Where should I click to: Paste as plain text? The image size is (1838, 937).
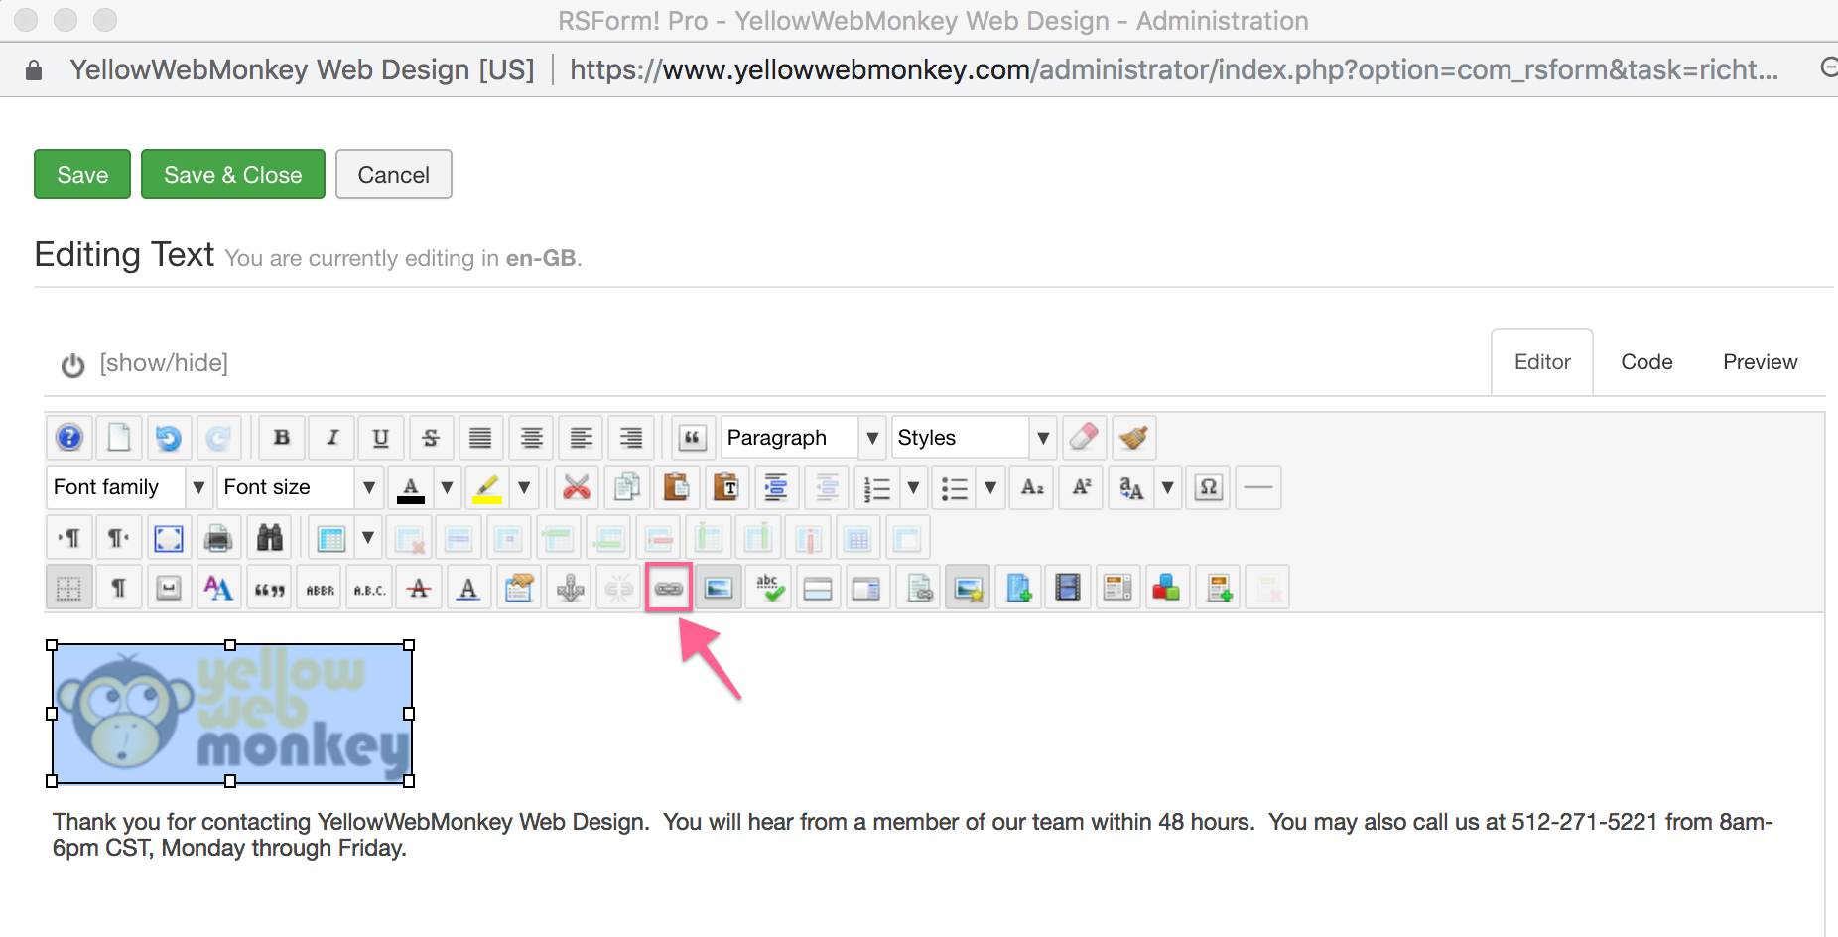click(x=726, y=487)
